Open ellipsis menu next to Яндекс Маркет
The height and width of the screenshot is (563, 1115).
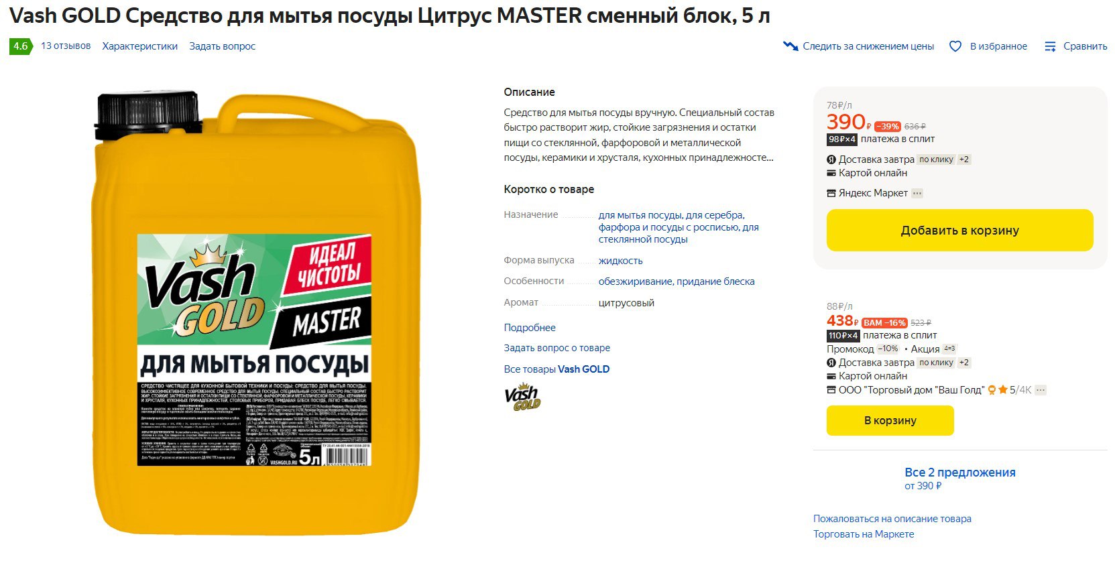pyautogui.click(x=917, y=193)
